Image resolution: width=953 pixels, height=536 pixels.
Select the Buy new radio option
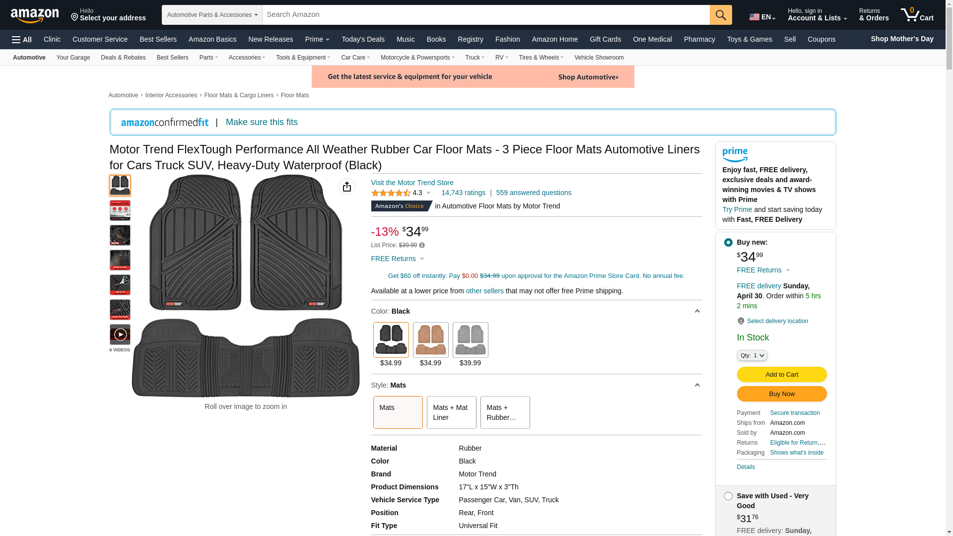click(728, 243)
